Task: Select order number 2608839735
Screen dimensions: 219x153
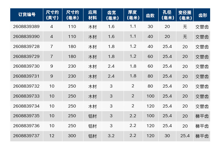Action: pos(26,116)
